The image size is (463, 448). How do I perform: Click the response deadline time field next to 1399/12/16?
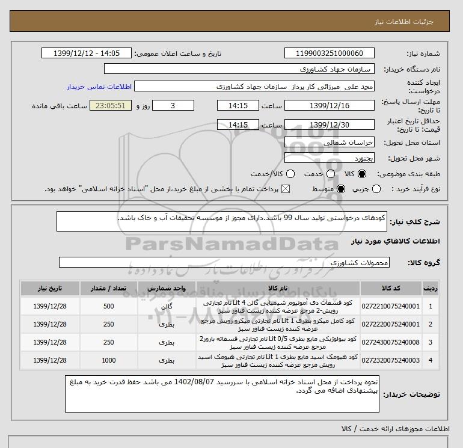coord(238,105)
